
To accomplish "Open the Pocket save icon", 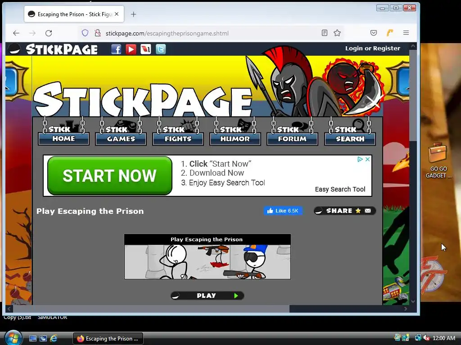I will [373, 33].
